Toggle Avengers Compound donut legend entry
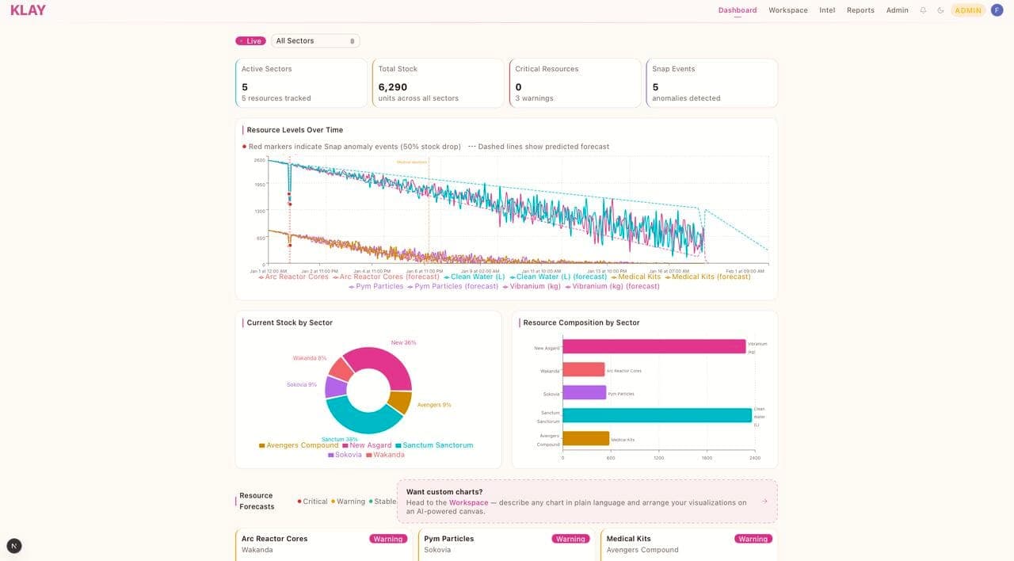The image size is (1014, 561). [x=299, y=445]
